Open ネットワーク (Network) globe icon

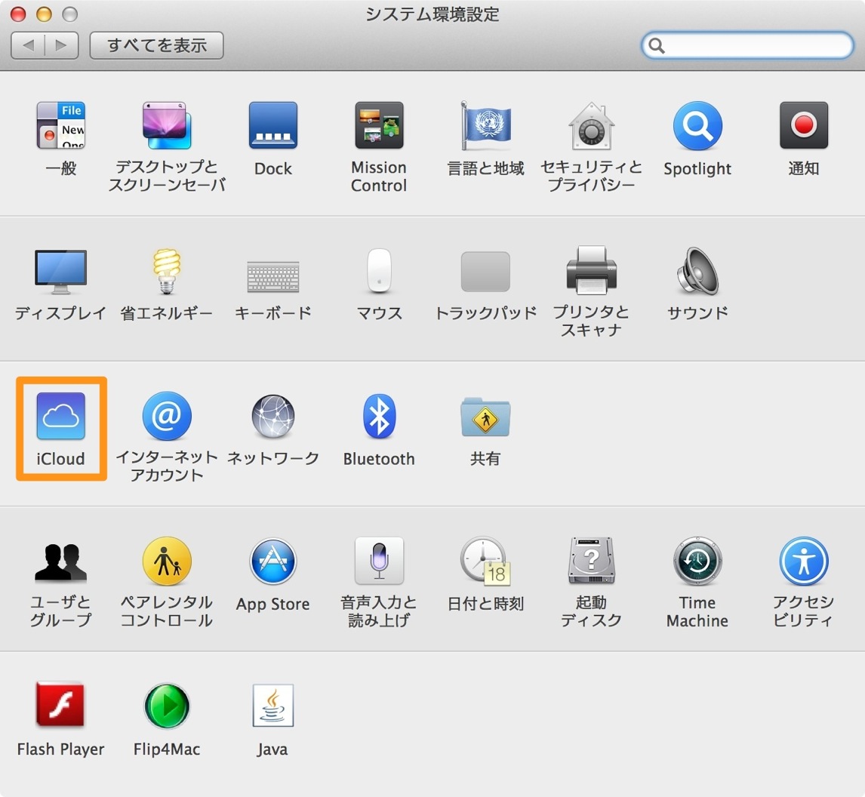[273, 416]
